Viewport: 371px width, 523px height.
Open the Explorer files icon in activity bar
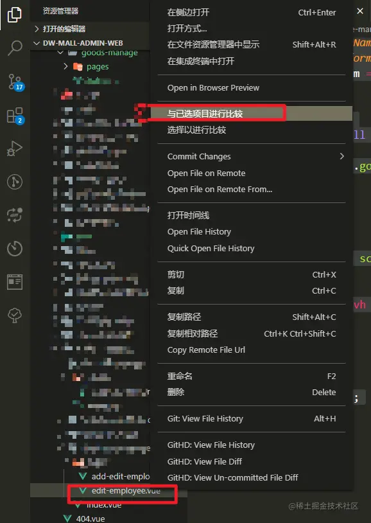(x=14, y=15)
